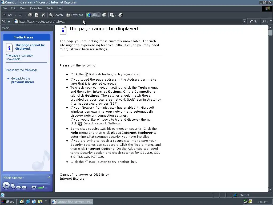The height and width of the screenshot is (205, 273).
Task: Click the info icon in Media Places panel
Action: coord(9,48)
